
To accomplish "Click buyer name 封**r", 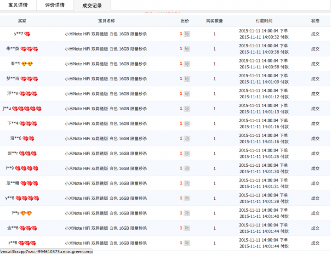I will (13, 153).
